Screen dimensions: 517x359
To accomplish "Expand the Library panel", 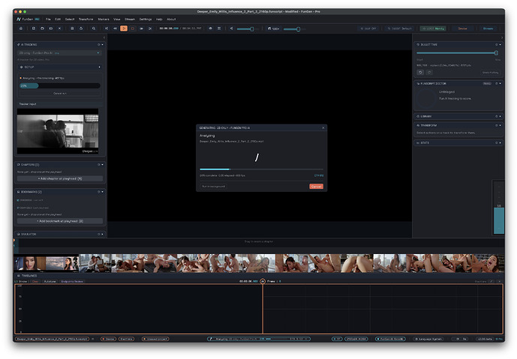I will tap(500, 116).
